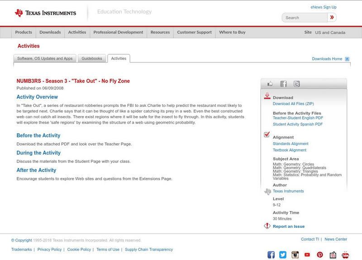Open the Resources menu
This screenshot has height=260, width=362.
coord(160,32)
